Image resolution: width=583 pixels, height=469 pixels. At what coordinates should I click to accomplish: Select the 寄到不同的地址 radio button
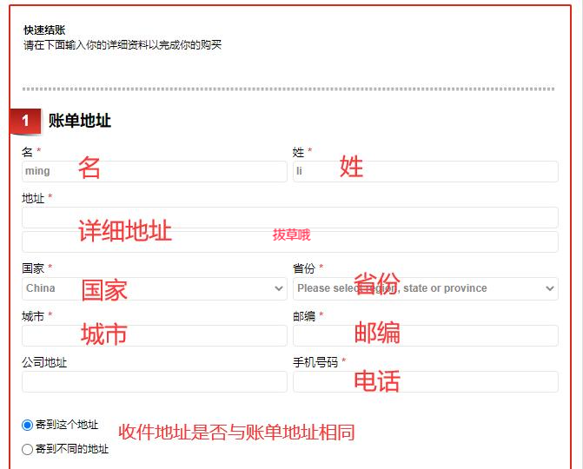click(x=27, y=449)
